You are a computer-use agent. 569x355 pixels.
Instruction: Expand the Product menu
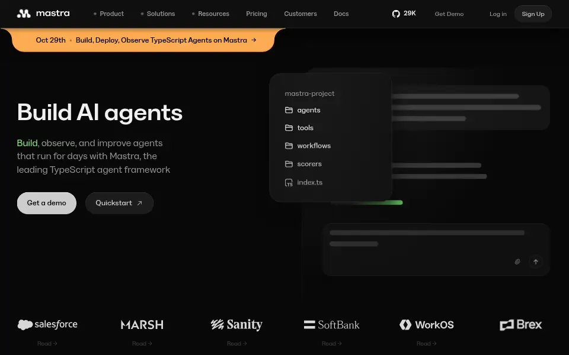coord(108,14)
